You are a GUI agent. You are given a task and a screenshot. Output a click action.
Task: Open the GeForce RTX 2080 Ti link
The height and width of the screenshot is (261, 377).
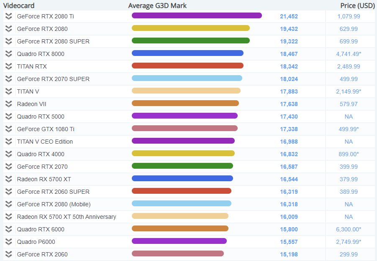[46, 16]
